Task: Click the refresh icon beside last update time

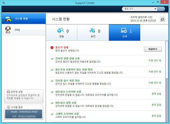Action: [163, 19]
